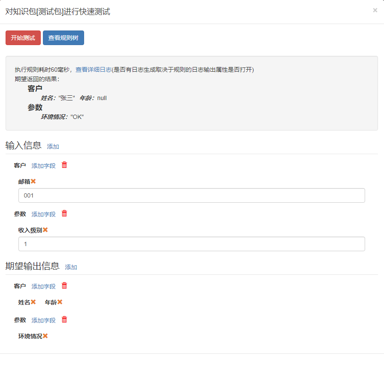Open the 查看详细日志 link
Viewport: 384px width, 365px height.
click(93, 70)
